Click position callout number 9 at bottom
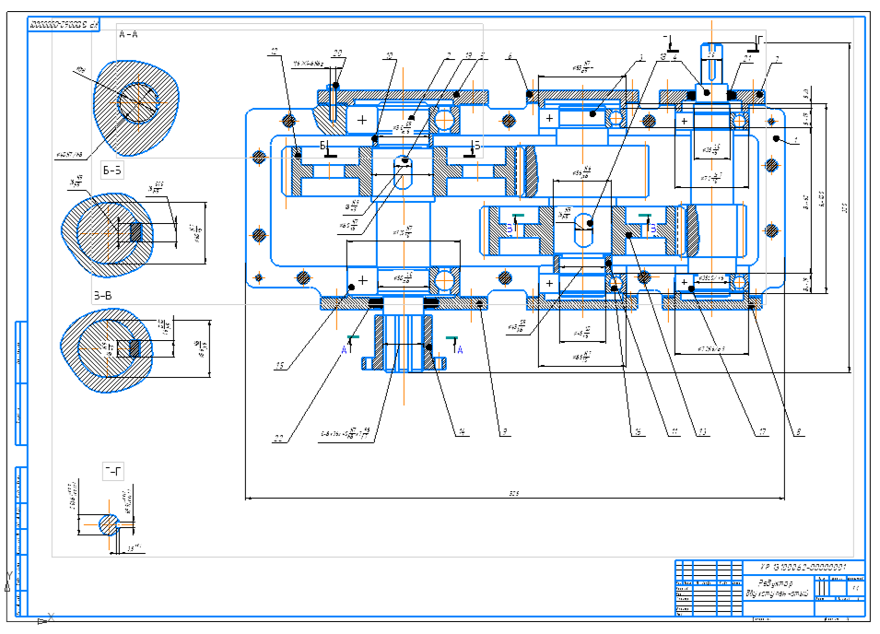Image resolution: width=880 pixels, height=634 pixels. [x=505, y=432]
